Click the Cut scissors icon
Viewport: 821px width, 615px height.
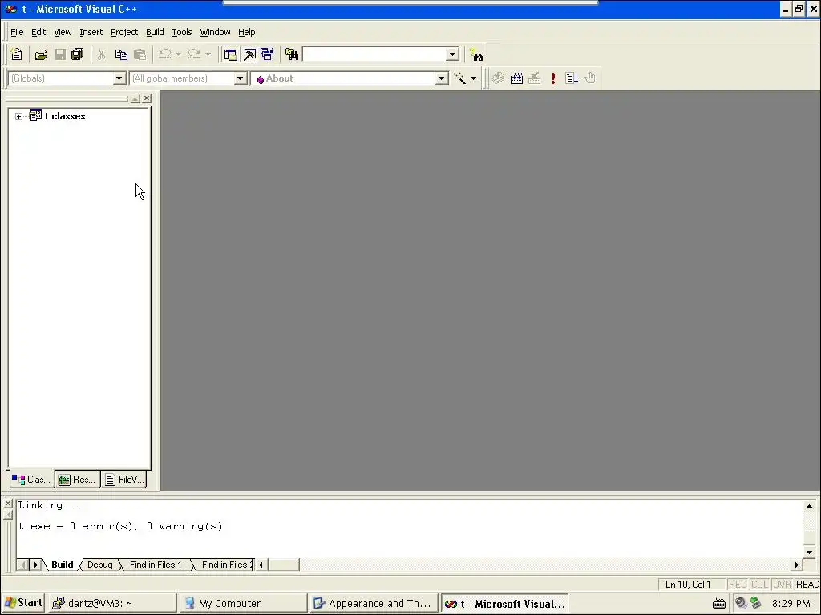click(102, 54)
